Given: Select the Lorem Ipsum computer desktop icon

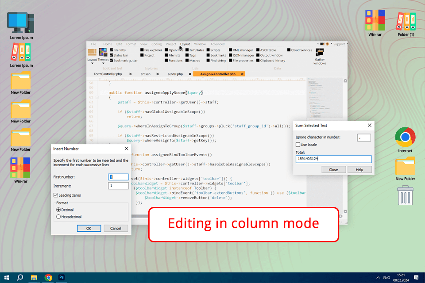Looking at the screenshot, I should 21,23.
